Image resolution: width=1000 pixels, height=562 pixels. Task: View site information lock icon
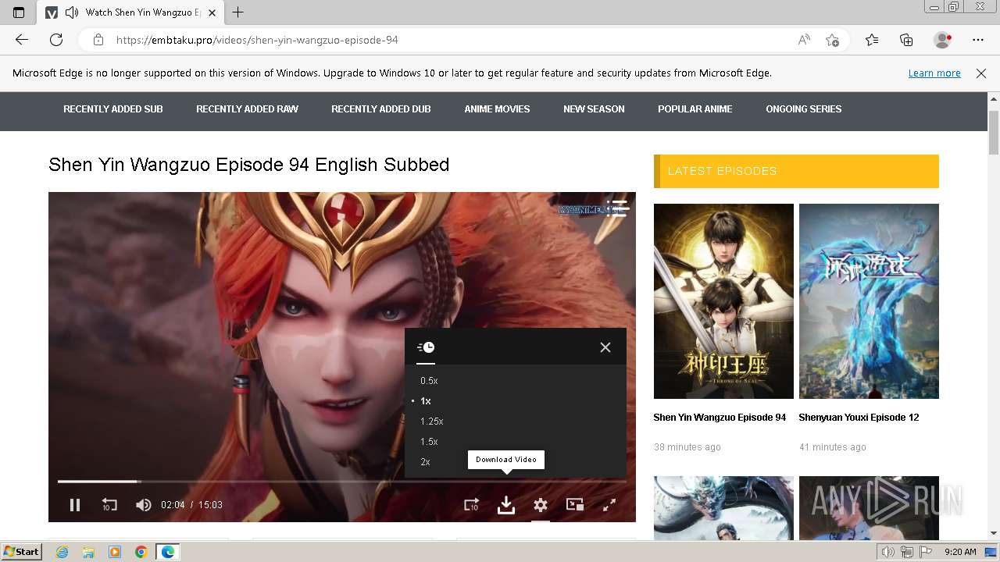[98, 40]
